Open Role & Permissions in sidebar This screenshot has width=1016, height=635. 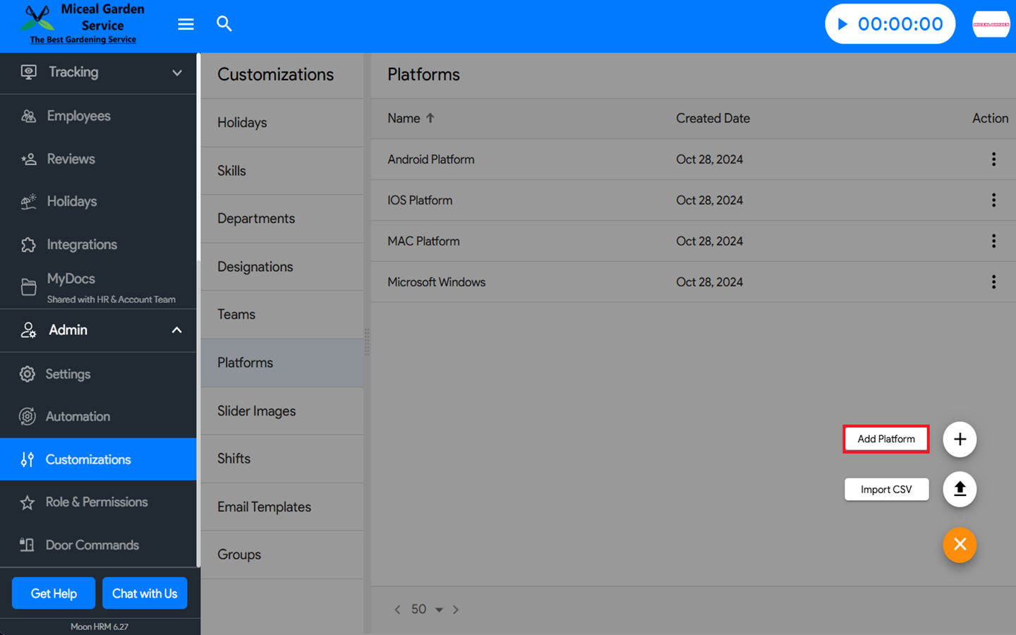click(x=97, y=502)
